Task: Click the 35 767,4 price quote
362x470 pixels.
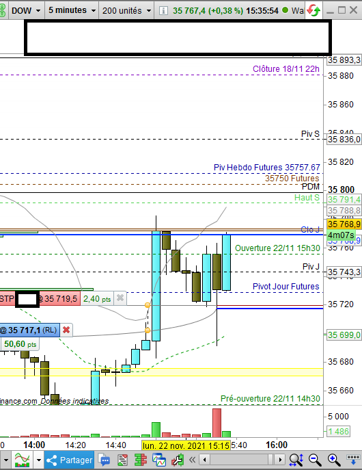Action: click(189, 11)
